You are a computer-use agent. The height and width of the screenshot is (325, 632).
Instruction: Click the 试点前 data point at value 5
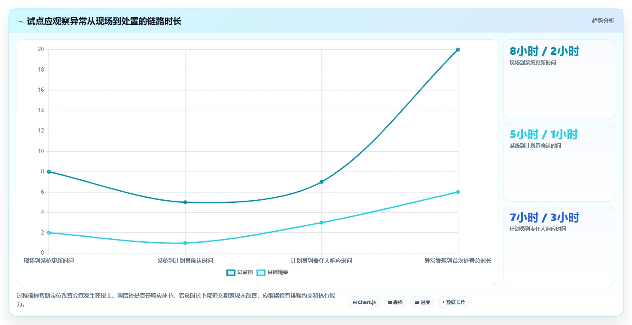[185, 202]
